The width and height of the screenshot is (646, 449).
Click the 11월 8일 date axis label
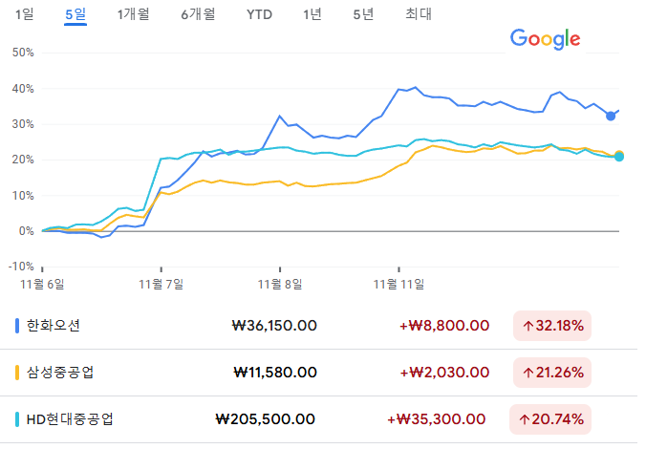click(x=280, y=285)
